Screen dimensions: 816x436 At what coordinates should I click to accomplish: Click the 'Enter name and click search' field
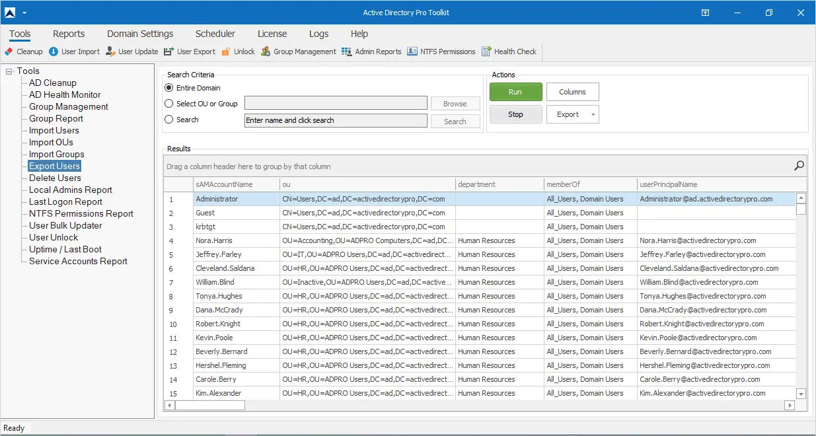(x=336, y=120)
